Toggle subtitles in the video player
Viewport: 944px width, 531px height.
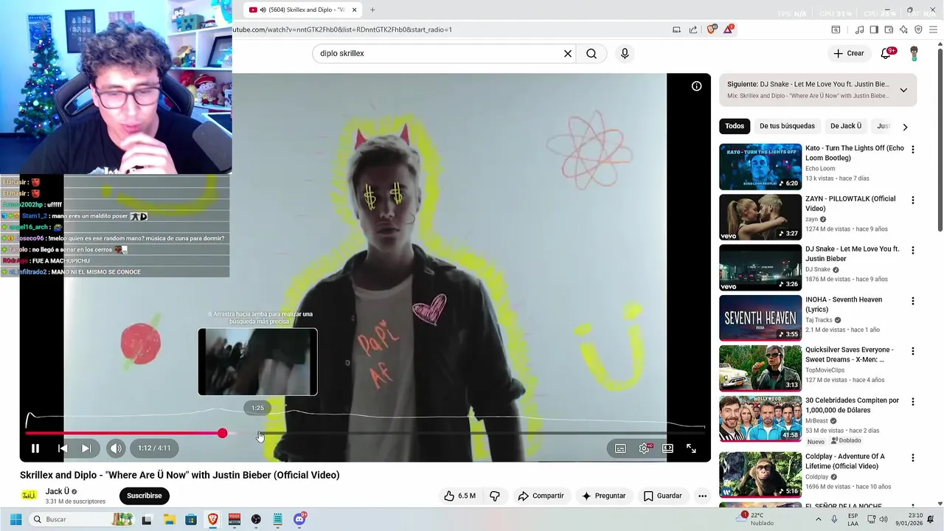tap(620, 448)
